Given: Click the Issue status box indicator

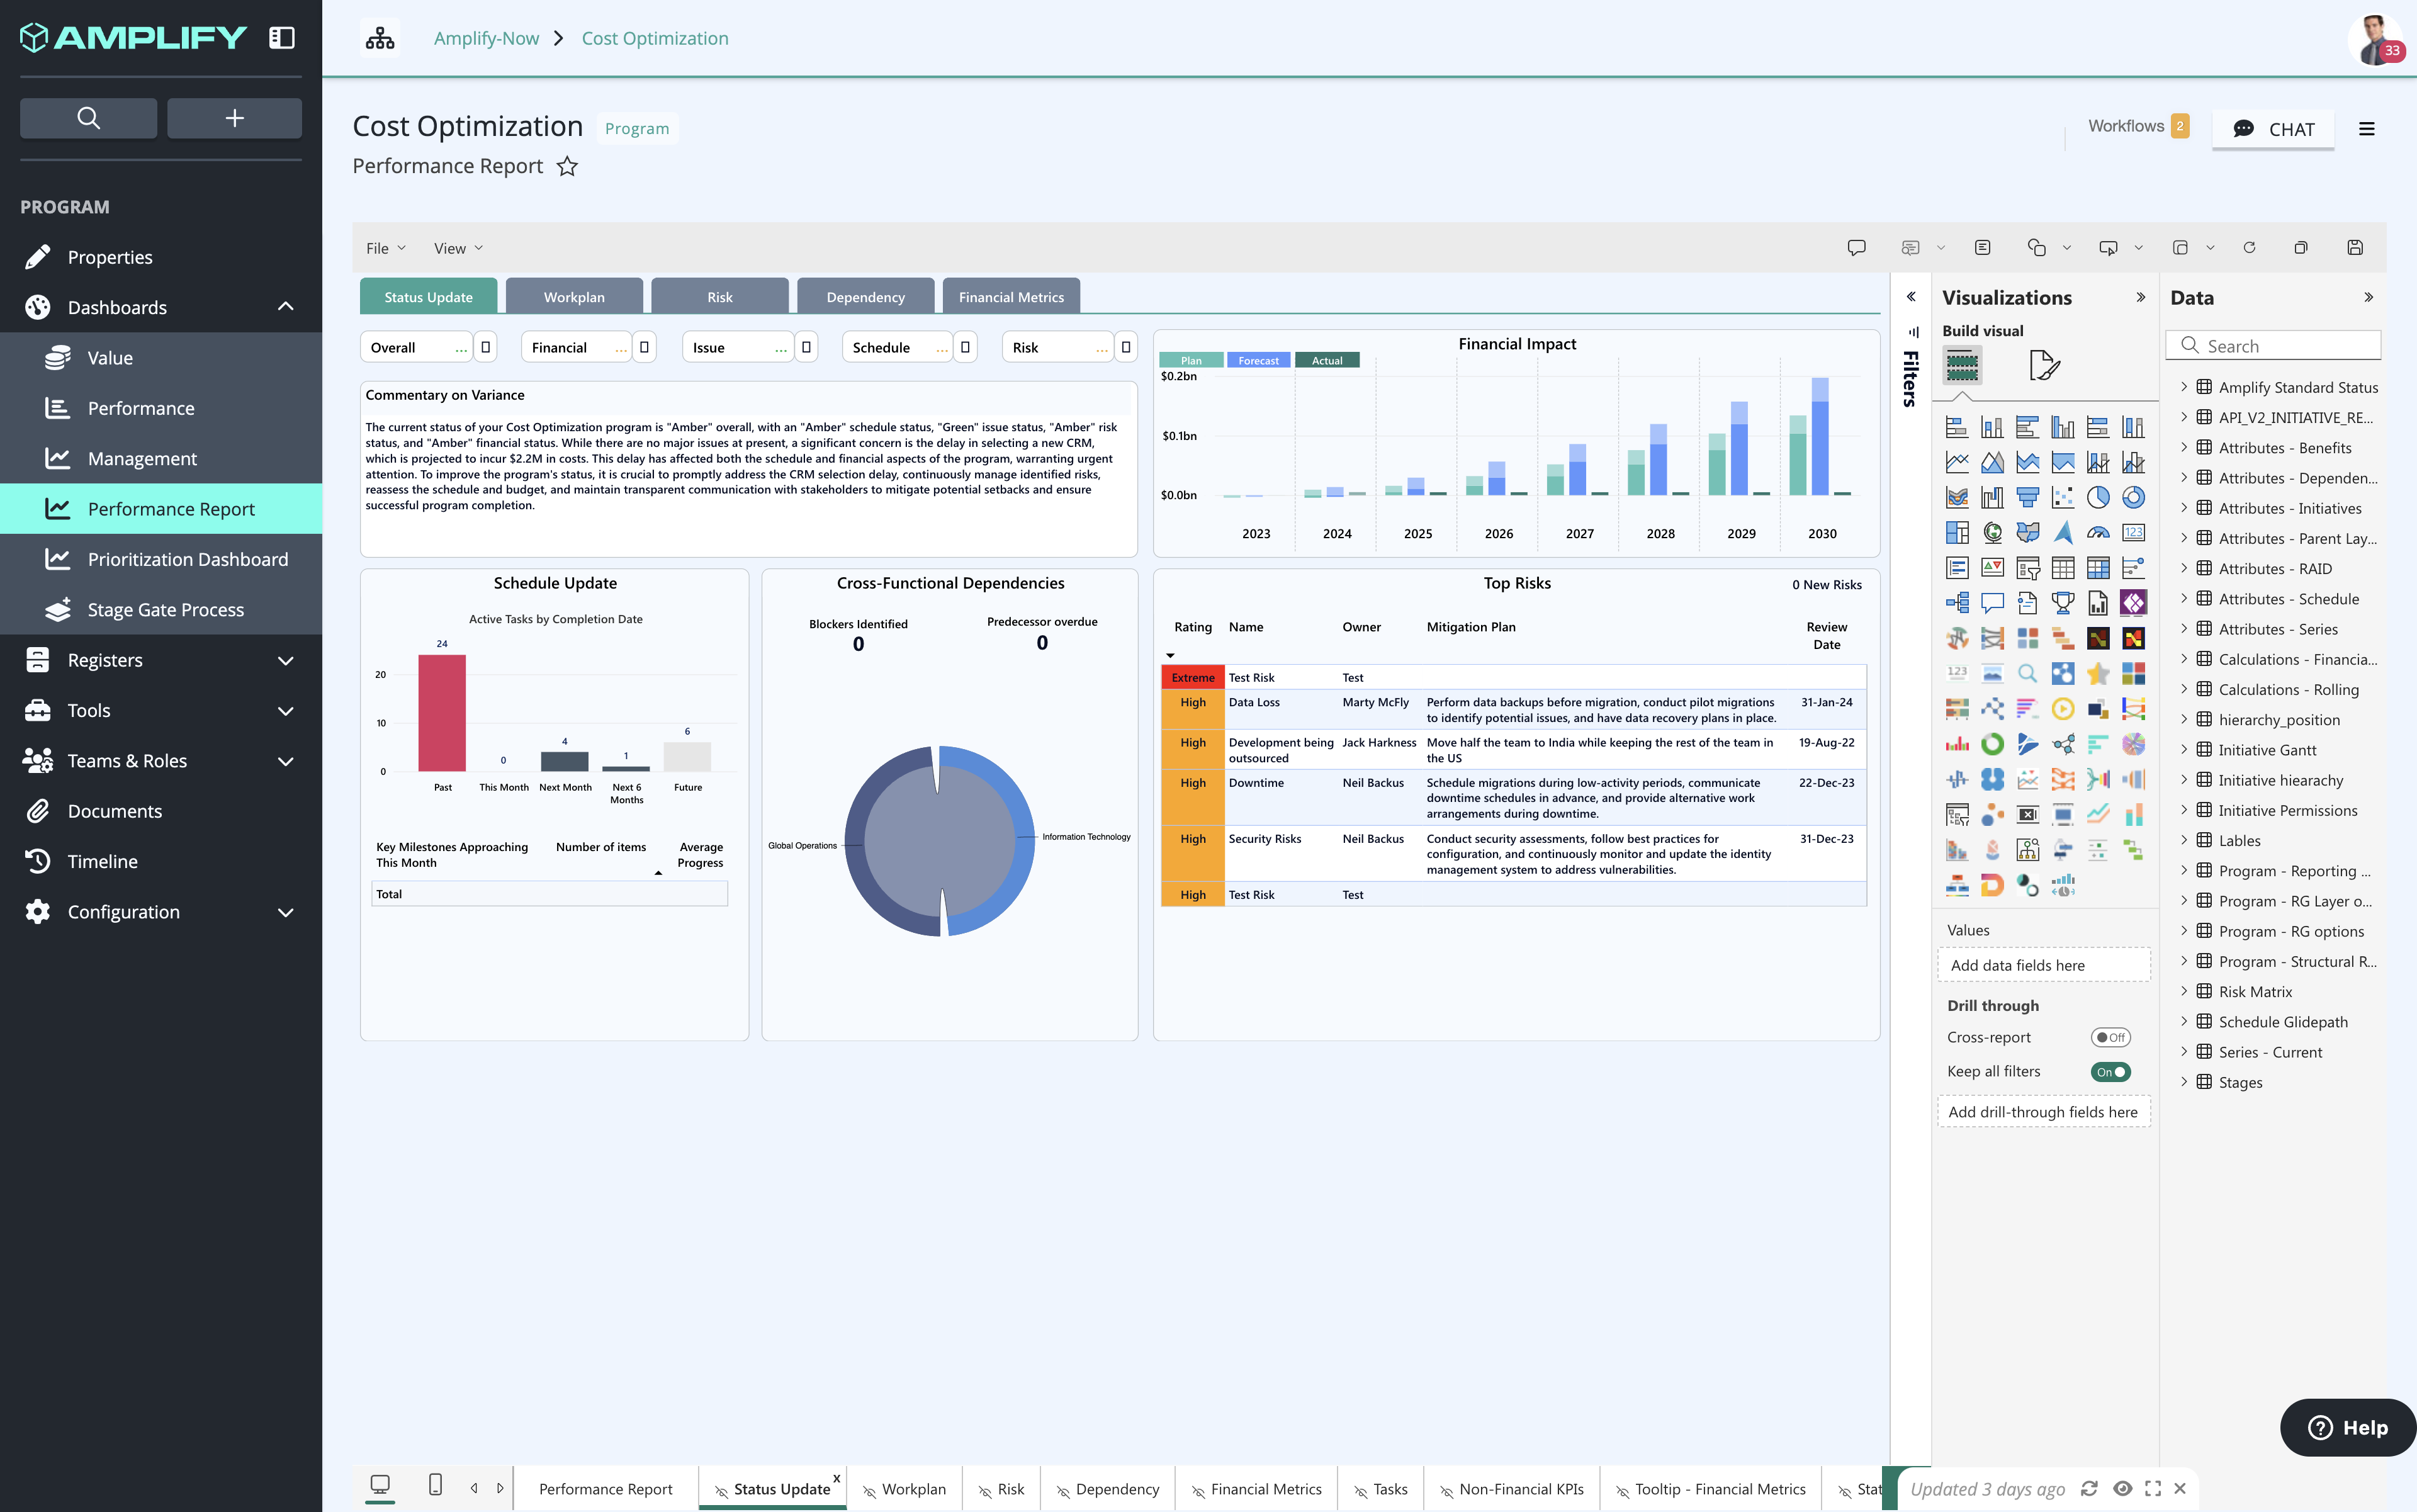Looking at the screenshot, I should pos(806,347).
